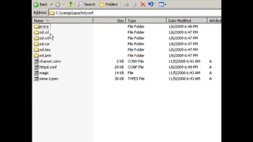Sort by the Date Modified column header
Image resolution: width=253 pixels, height=142 pixels.
click(x=187, y=21)
